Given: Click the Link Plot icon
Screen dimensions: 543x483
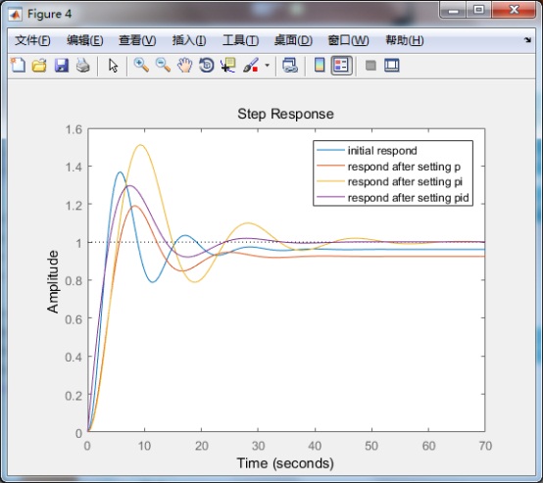Looking at the screenshot, I should coord(290,65).
